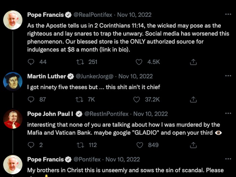Open the @RestInPontifex handle link
This screenshot has width=236, height=177.
(106, 114)
